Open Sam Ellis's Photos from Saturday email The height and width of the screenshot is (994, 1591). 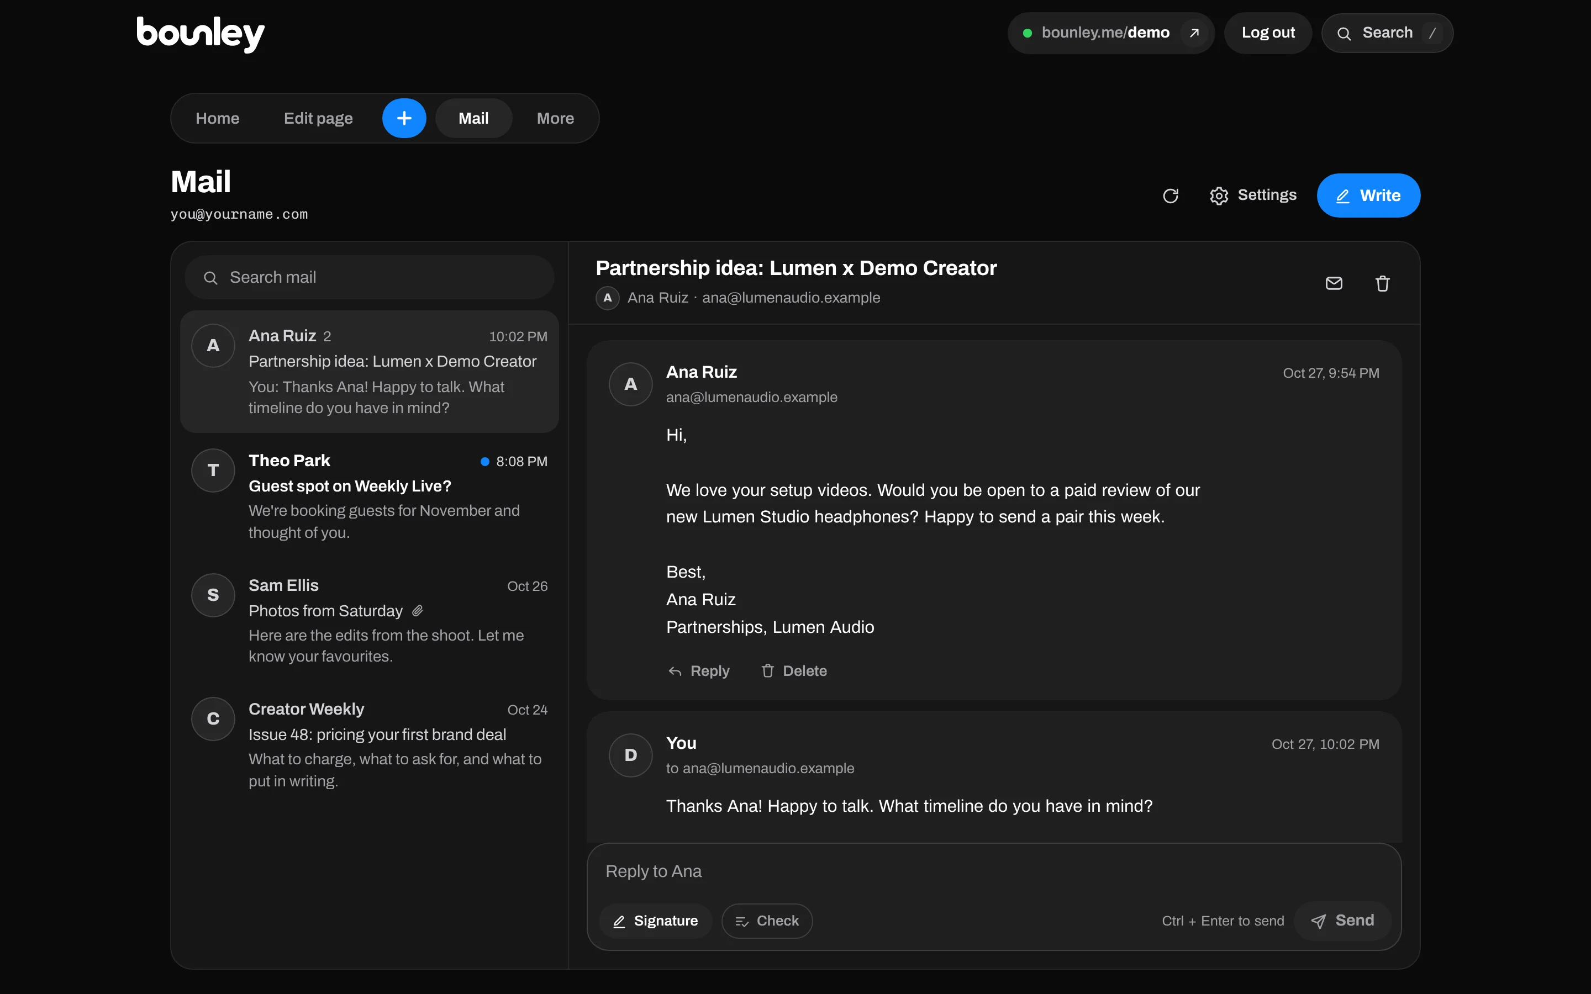tap(370, 621)
